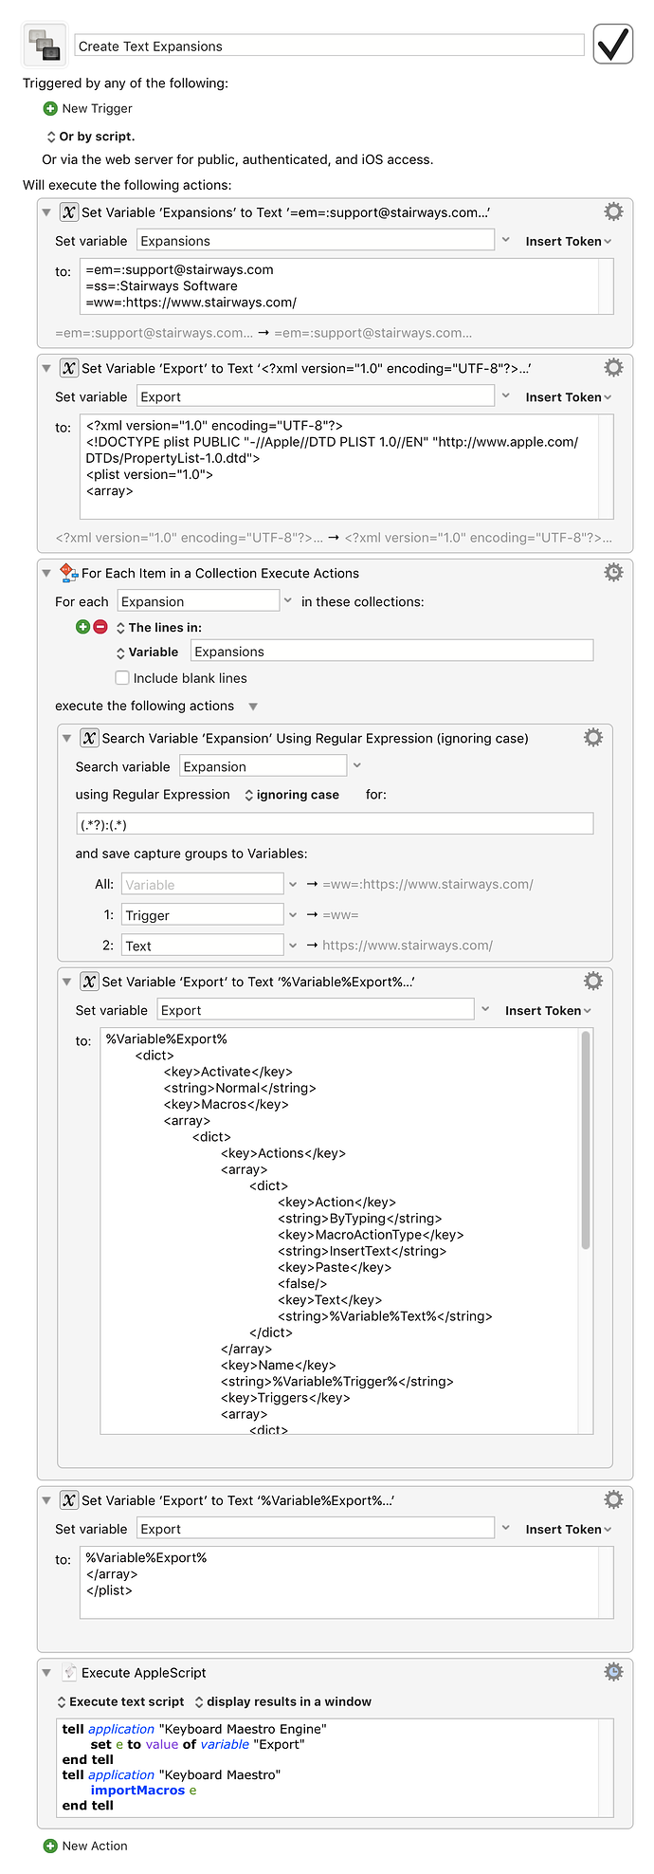Open the ignoring case popup menu
Screen dimensions: 654x1874
point(291,795)
